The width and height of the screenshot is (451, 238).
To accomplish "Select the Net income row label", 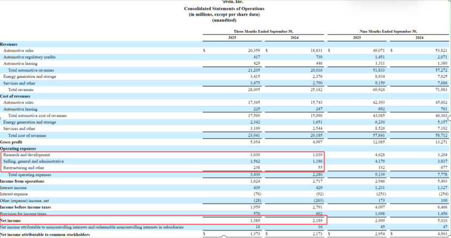I will coord(11,221).
